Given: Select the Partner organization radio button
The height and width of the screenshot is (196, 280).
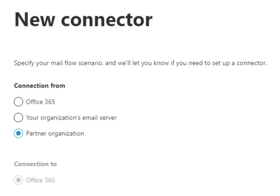Looking at the screenshot, I should 18,133.
